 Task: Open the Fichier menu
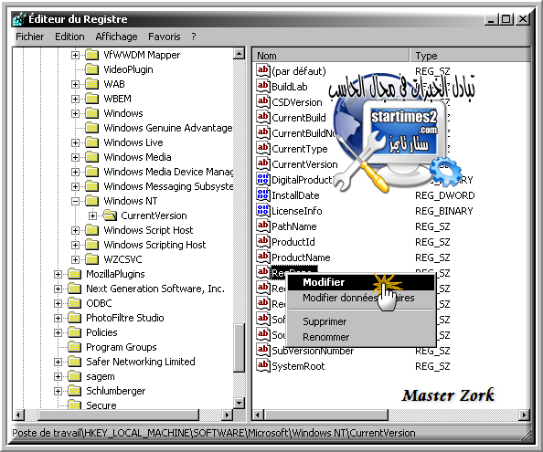point(30,37)
